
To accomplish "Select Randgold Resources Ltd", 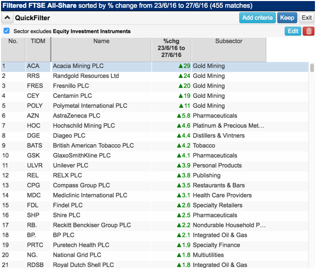I will pos(86,76).
